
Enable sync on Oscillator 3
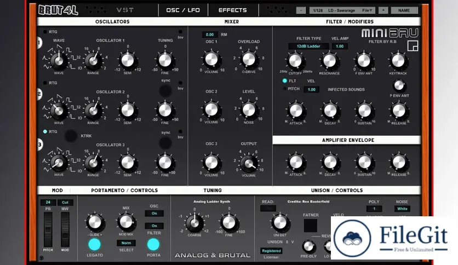pos(165,143)
